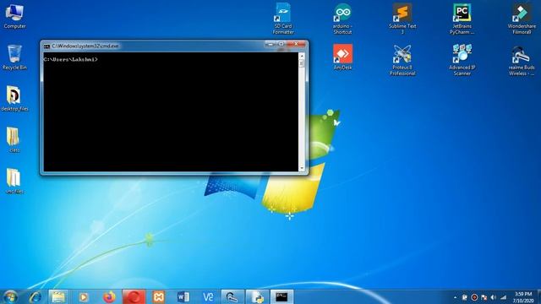This screenshot has height=304, width=541.
Task: Open the VNC taskbar icon
Action: pos(208,296)
